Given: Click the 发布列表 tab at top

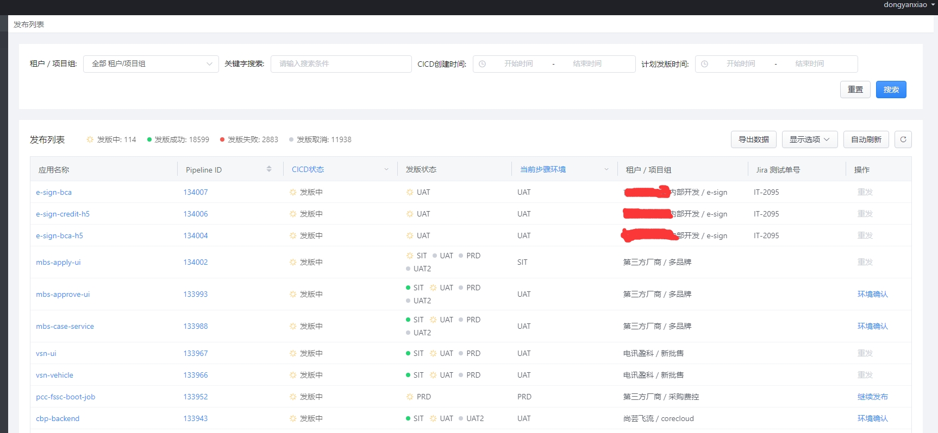Looking at the screenshot, I should [x=29, y=24].
